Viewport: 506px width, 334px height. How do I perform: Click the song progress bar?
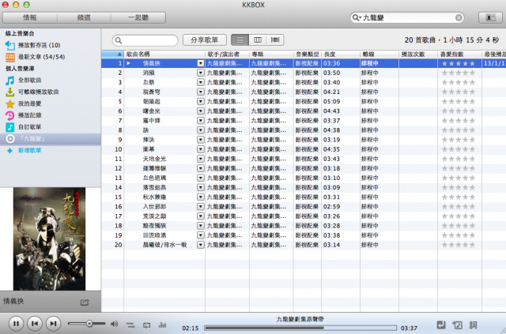pos(300,328)
